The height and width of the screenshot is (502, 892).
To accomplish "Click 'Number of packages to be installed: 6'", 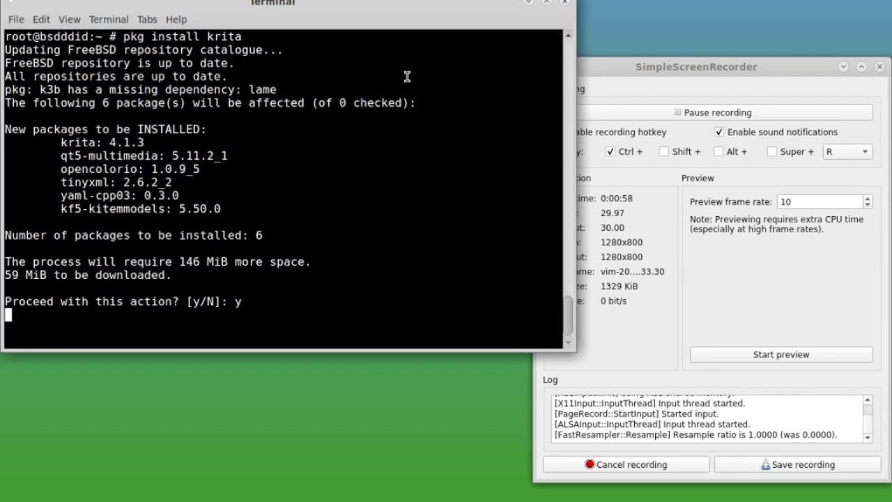I will tap(134, 235).
